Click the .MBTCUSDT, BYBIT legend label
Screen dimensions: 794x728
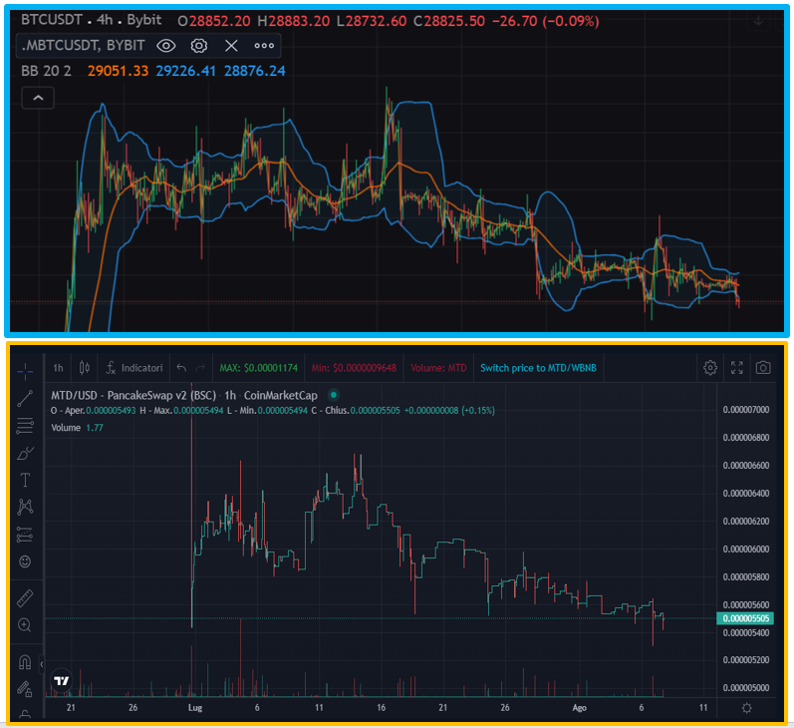click(83, 46)
